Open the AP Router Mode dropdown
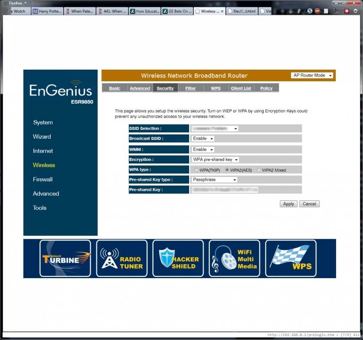Screen dimensions: 363x340 (x=312, y=75)
